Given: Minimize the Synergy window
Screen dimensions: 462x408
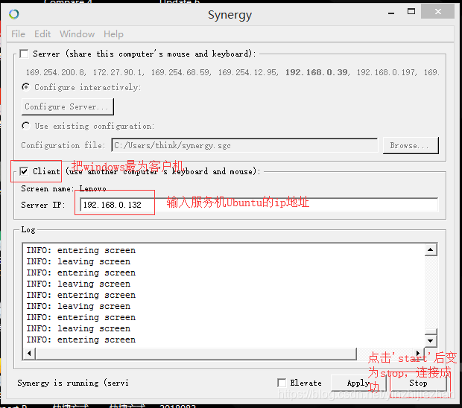Looking at the screenshot, I should (391, 13).
